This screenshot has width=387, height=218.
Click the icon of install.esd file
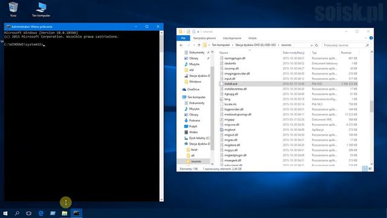[x=222, y=84]
